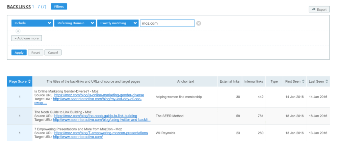This screenshot has height=141, width=337.
Task: Click the moz.com filter text field
Action: (x=167, y=23)
